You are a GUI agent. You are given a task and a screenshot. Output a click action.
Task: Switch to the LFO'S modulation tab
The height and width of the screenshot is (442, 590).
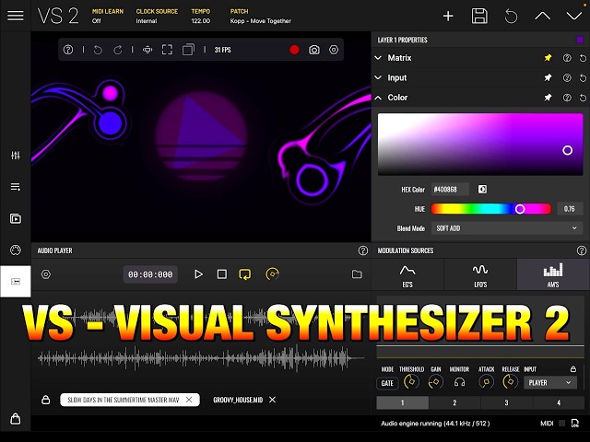coord(480,274)
